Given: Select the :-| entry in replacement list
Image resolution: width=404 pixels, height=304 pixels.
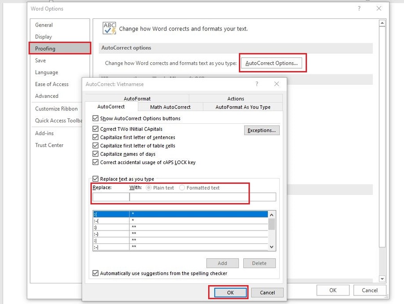Looking at the screenshot, I should point(180,247).
